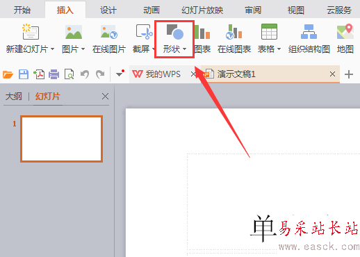The width and height of the screenshot is (360, 257).
Task: Click the Table (表格) icon
Action: 269,31
